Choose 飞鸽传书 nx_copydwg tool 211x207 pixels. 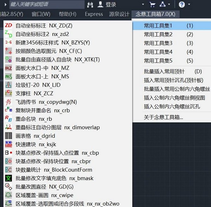[x=46, y=102]
